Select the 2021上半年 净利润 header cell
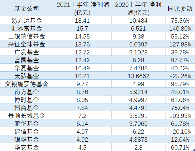This screenshot has height=151, width=195. [x=82, y=8]
